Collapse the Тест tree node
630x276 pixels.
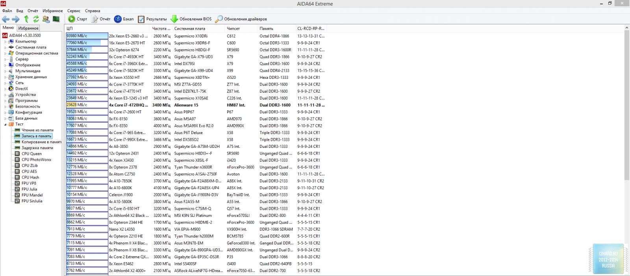point(6,124)
